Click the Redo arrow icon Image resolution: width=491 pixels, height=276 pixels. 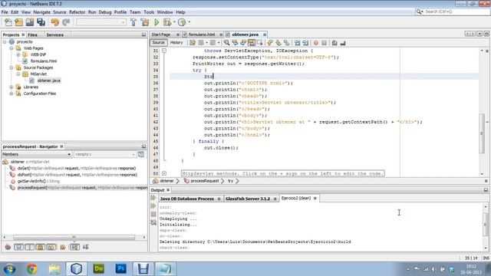pos(66,22)
